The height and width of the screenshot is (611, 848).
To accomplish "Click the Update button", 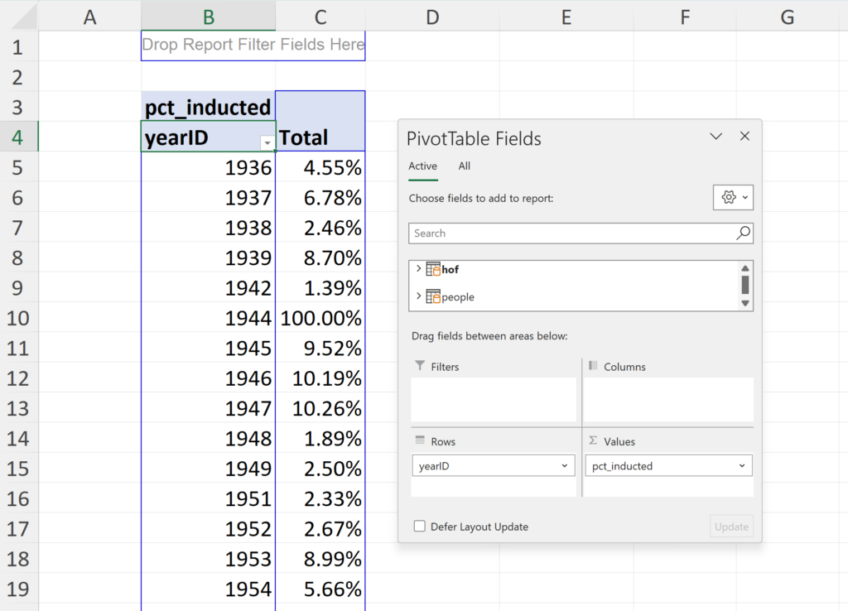I will pos(731,526).
